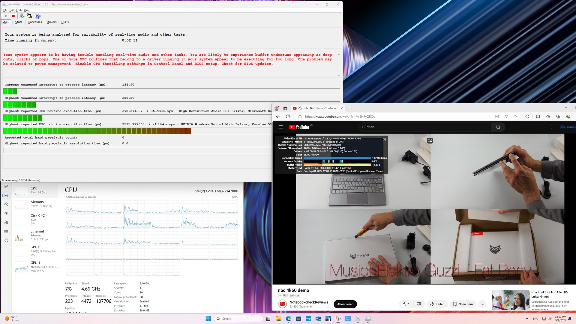Stop the LatencyMon monitor (red square)

13,16
